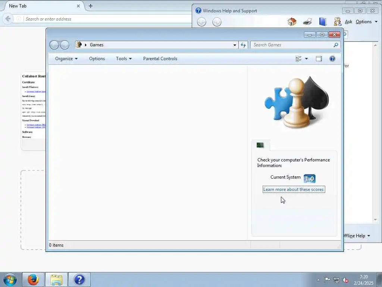Click the network tray icon
382x287 pixels.
[x=336, y=280]
